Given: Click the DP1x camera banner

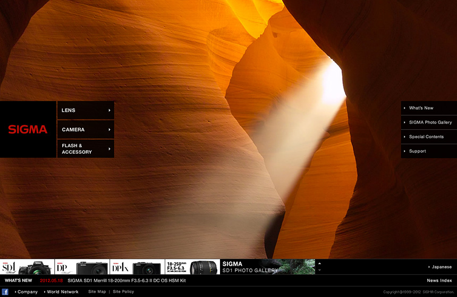Looking at the screenshot, I should (137, 267).
